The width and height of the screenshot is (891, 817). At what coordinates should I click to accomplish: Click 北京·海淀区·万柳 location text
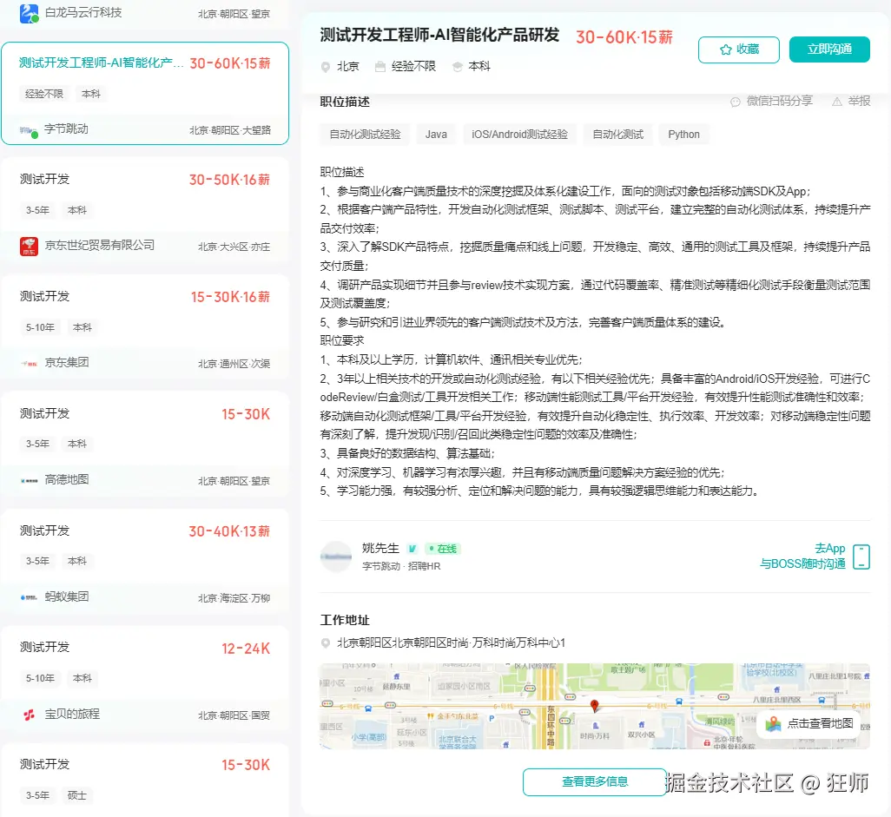tap(234, 598)
